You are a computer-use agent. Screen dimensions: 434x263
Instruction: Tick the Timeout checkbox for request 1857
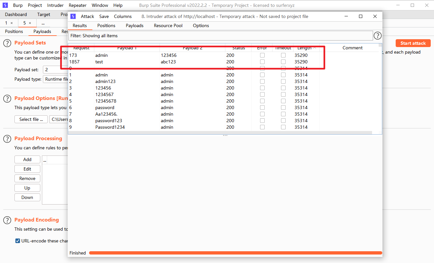click(x=283, y=62)
